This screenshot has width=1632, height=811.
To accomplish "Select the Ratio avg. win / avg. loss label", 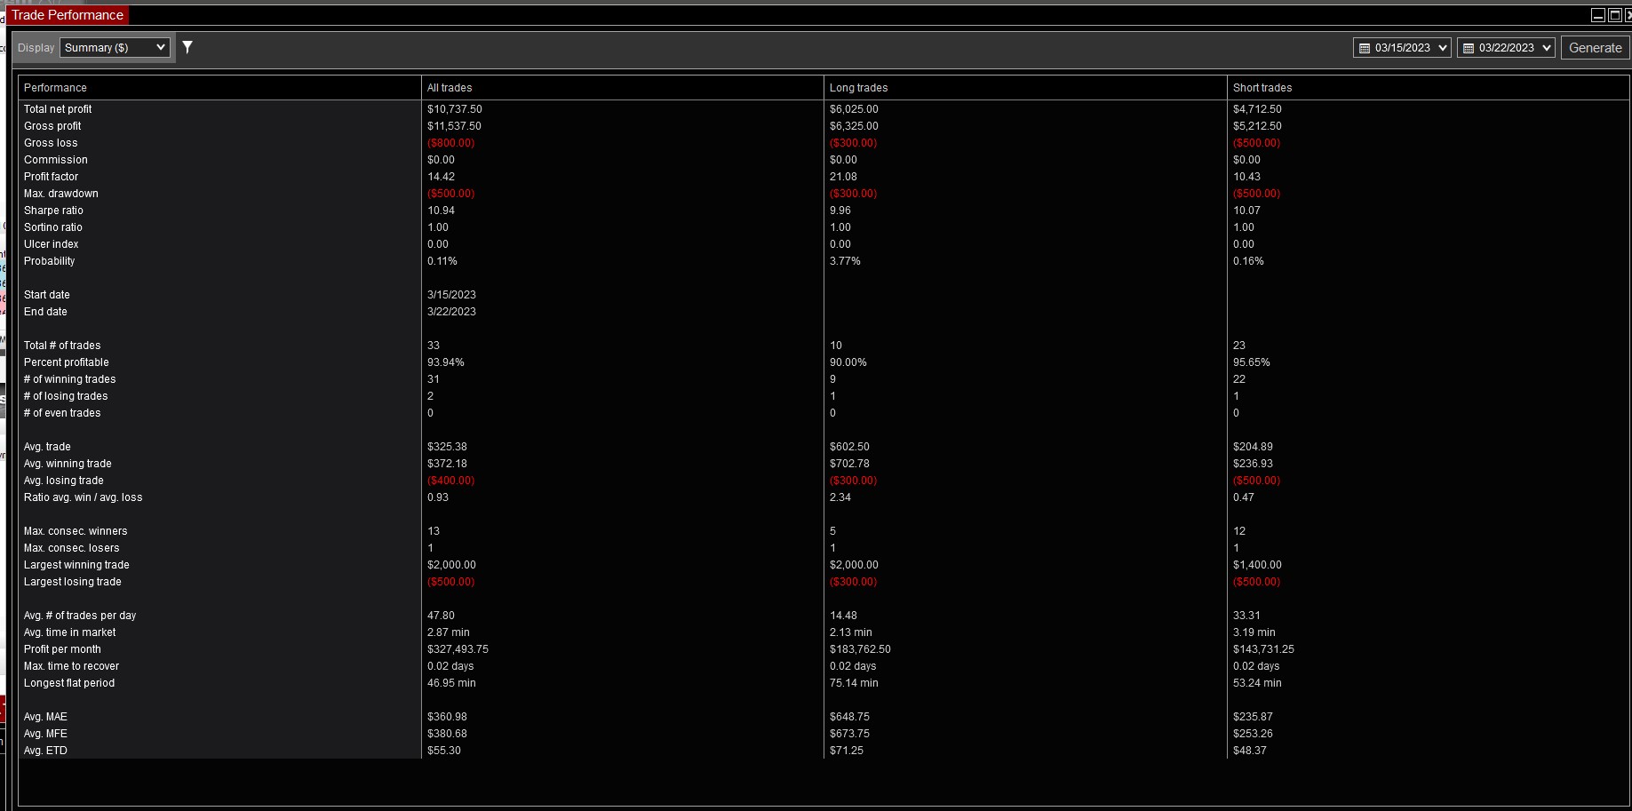I will click(x=84, y=497).
